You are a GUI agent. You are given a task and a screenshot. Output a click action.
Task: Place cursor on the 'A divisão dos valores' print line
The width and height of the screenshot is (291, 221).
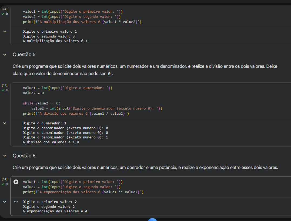pos(76,113)
